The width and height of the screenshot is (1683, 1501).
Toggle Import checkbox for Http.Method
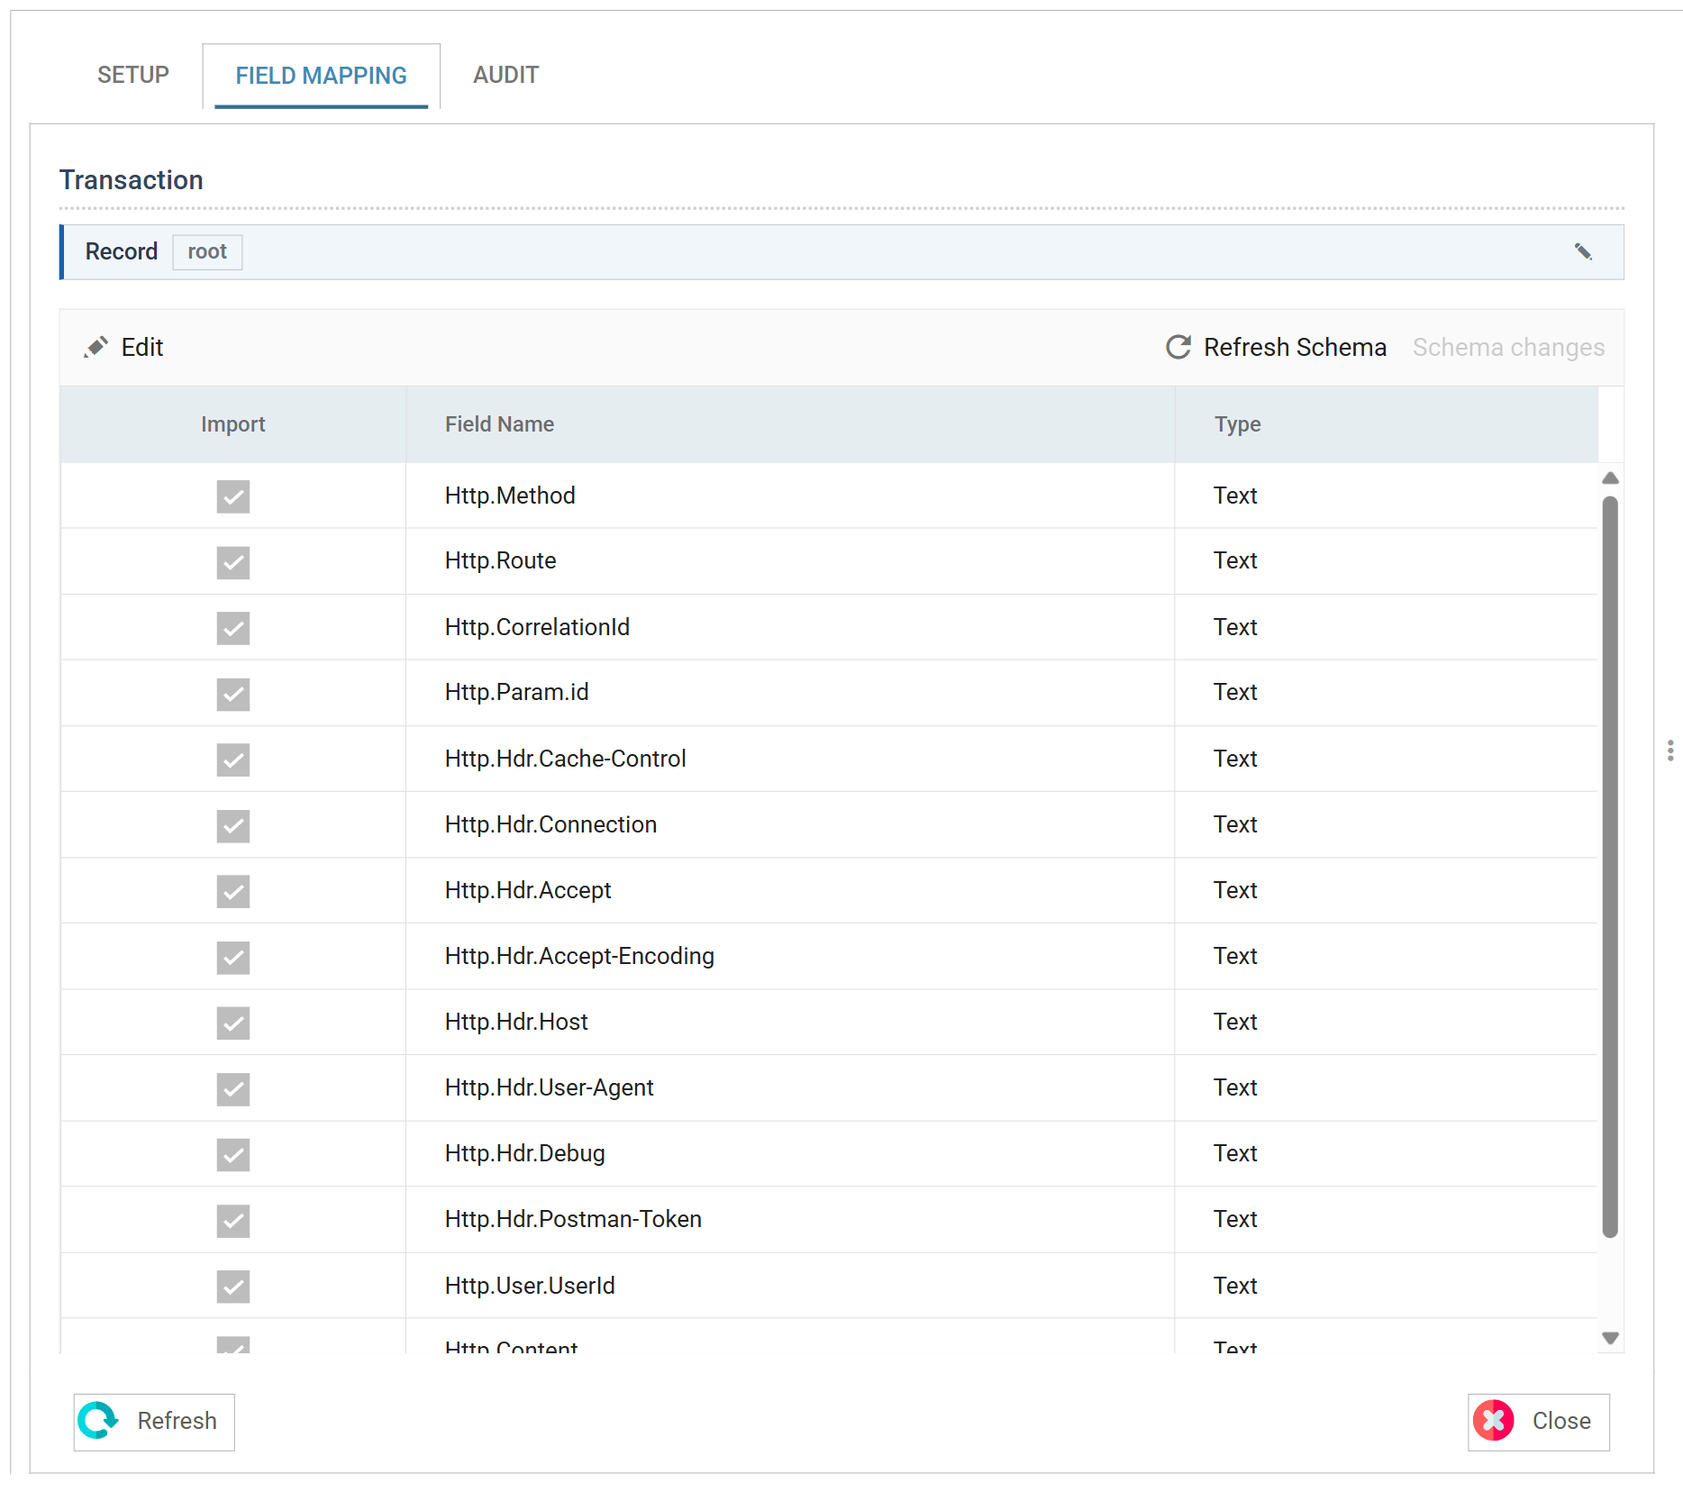tap(233, 496)
